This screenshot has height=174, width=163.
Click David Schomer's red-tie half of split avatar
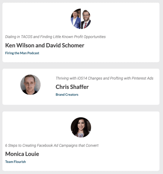tap(86, 19)
